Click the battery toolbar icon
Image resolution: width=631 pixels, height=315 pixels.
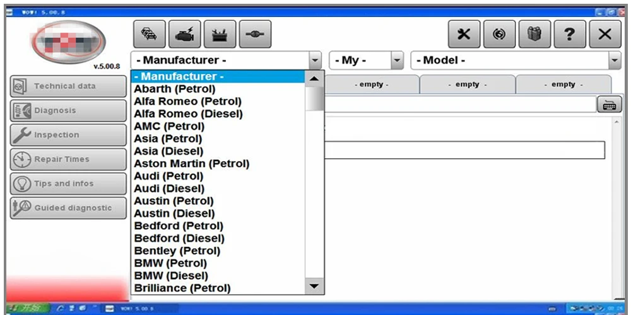[x=220, y=35]
